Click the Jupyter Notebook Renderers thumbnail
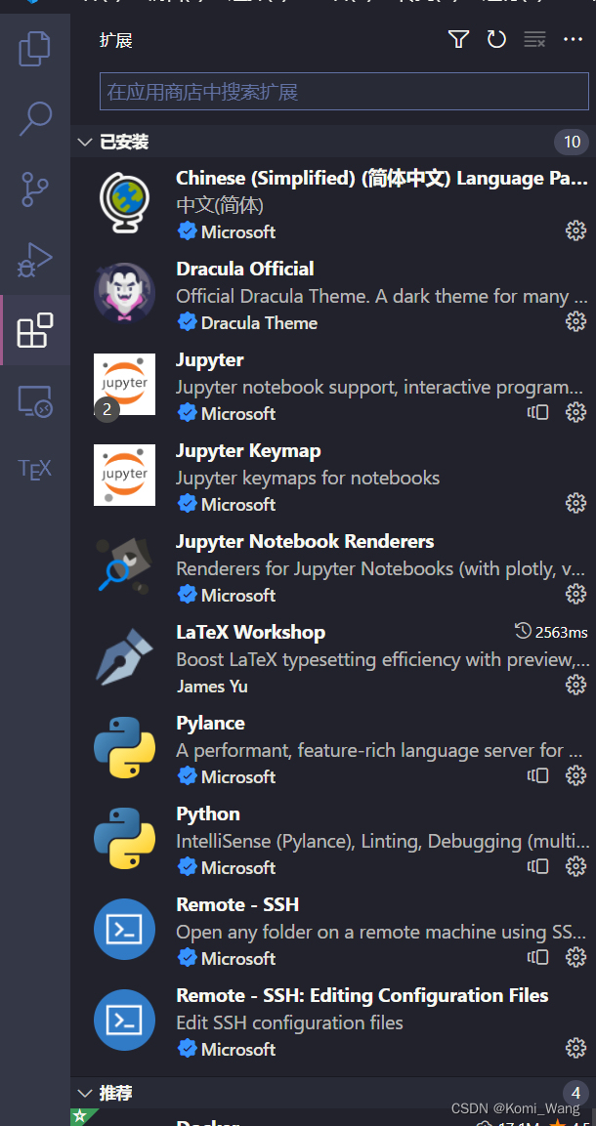Viewport: 596px width, 1126px height. (124, 565)
